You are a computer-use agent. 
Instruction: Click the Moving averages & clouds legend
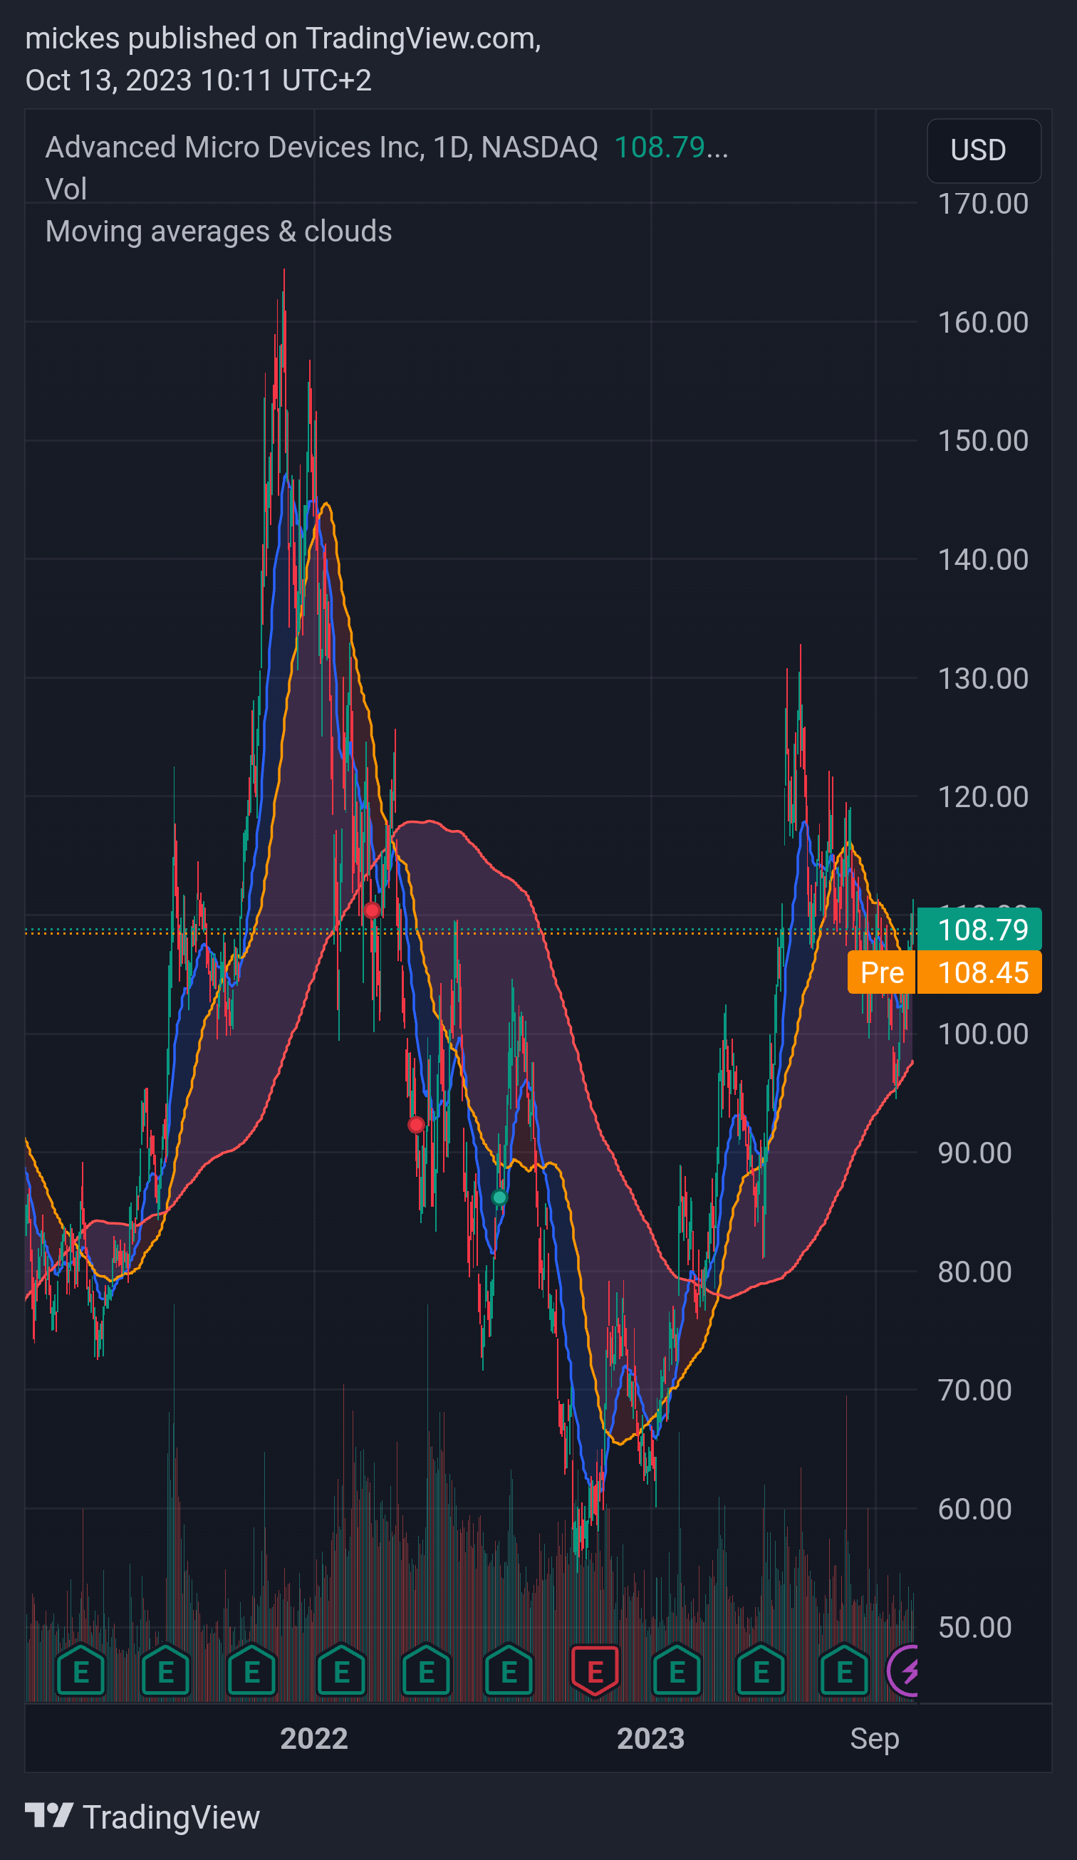tap(219, 231)
